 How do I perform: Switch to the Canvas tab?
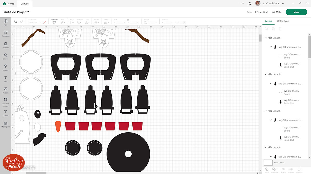tap(25, 4)
